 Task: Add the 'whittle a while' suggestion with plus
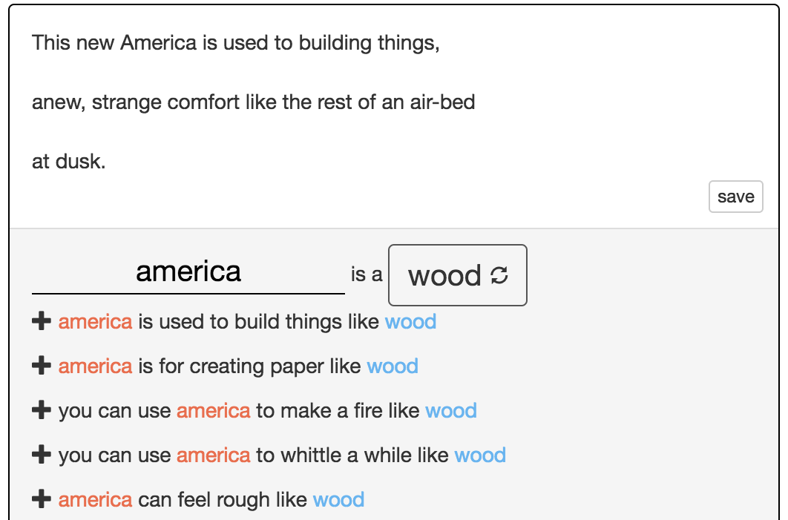tap(42, 455)
